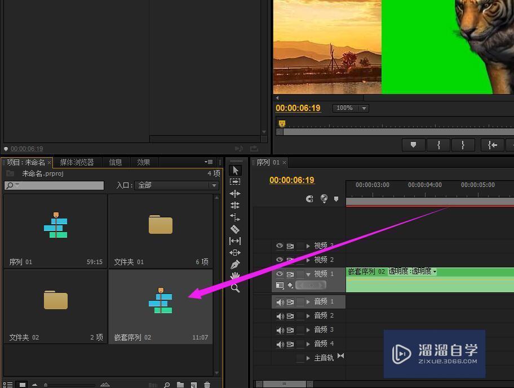This screenshot has height=388, width=514.
Task: Open the 嵌套序列 02 thumbnail in project panel
Action: pos(161,300)
